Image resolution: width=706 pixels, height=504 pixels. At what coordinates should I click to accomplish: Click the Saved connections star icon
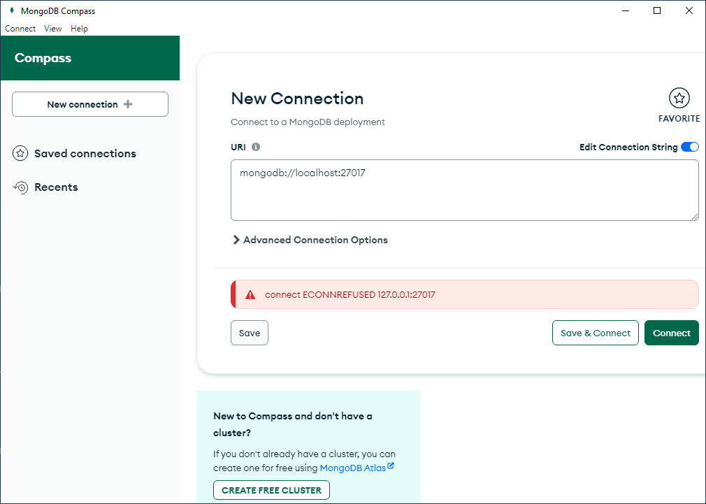pos(21,154)
